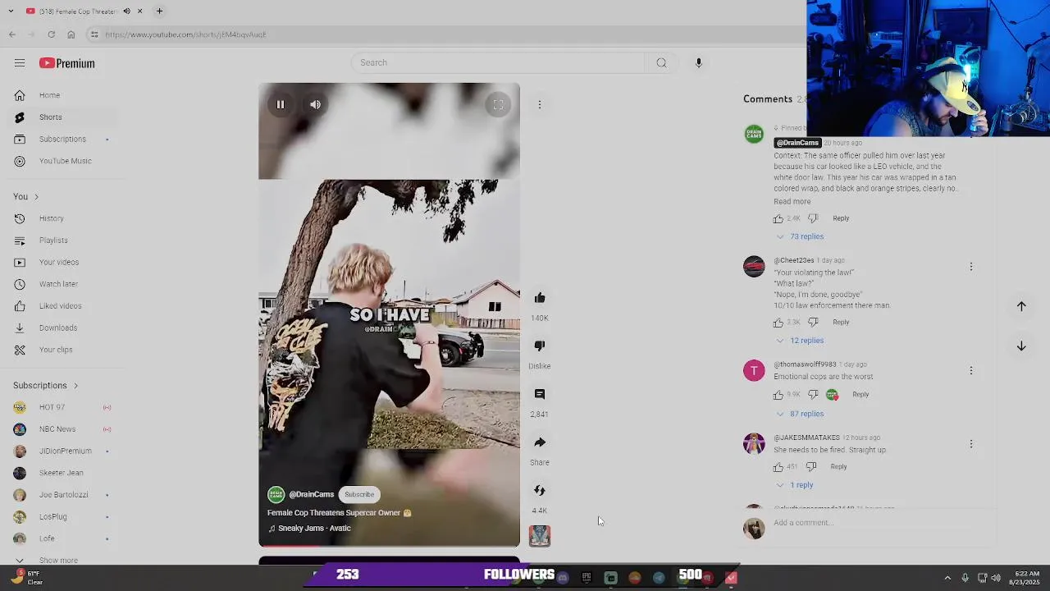Open Skeeter Jean channel subscription
Screen dimensions: 1050x591
pos(61,473)
